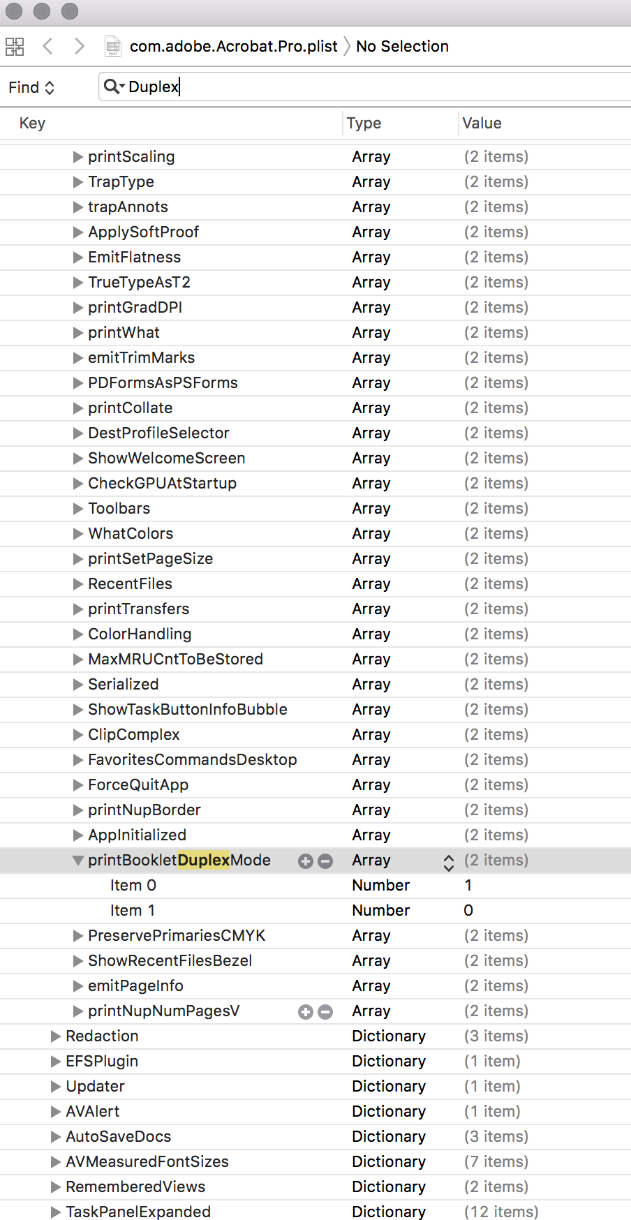631x1220 pixels.
Task: Click value 0 of Item 1
Action: pos(468,910)
